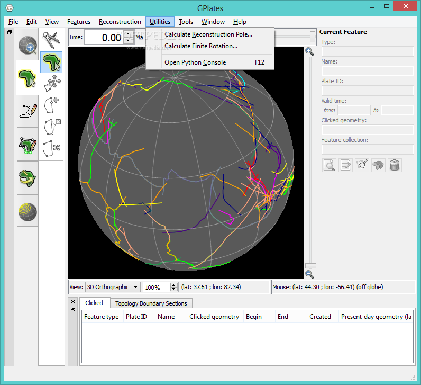Open the Small Circle tool group
Image resolution: width=421 pixels, height=385 pixels.
(x=28, y=211)
